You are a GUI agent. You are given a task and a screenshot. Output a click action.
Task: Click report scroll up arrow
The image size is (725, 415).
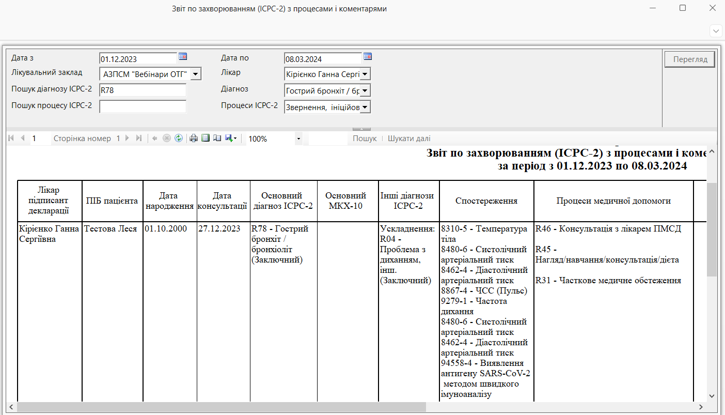[712, 152]
